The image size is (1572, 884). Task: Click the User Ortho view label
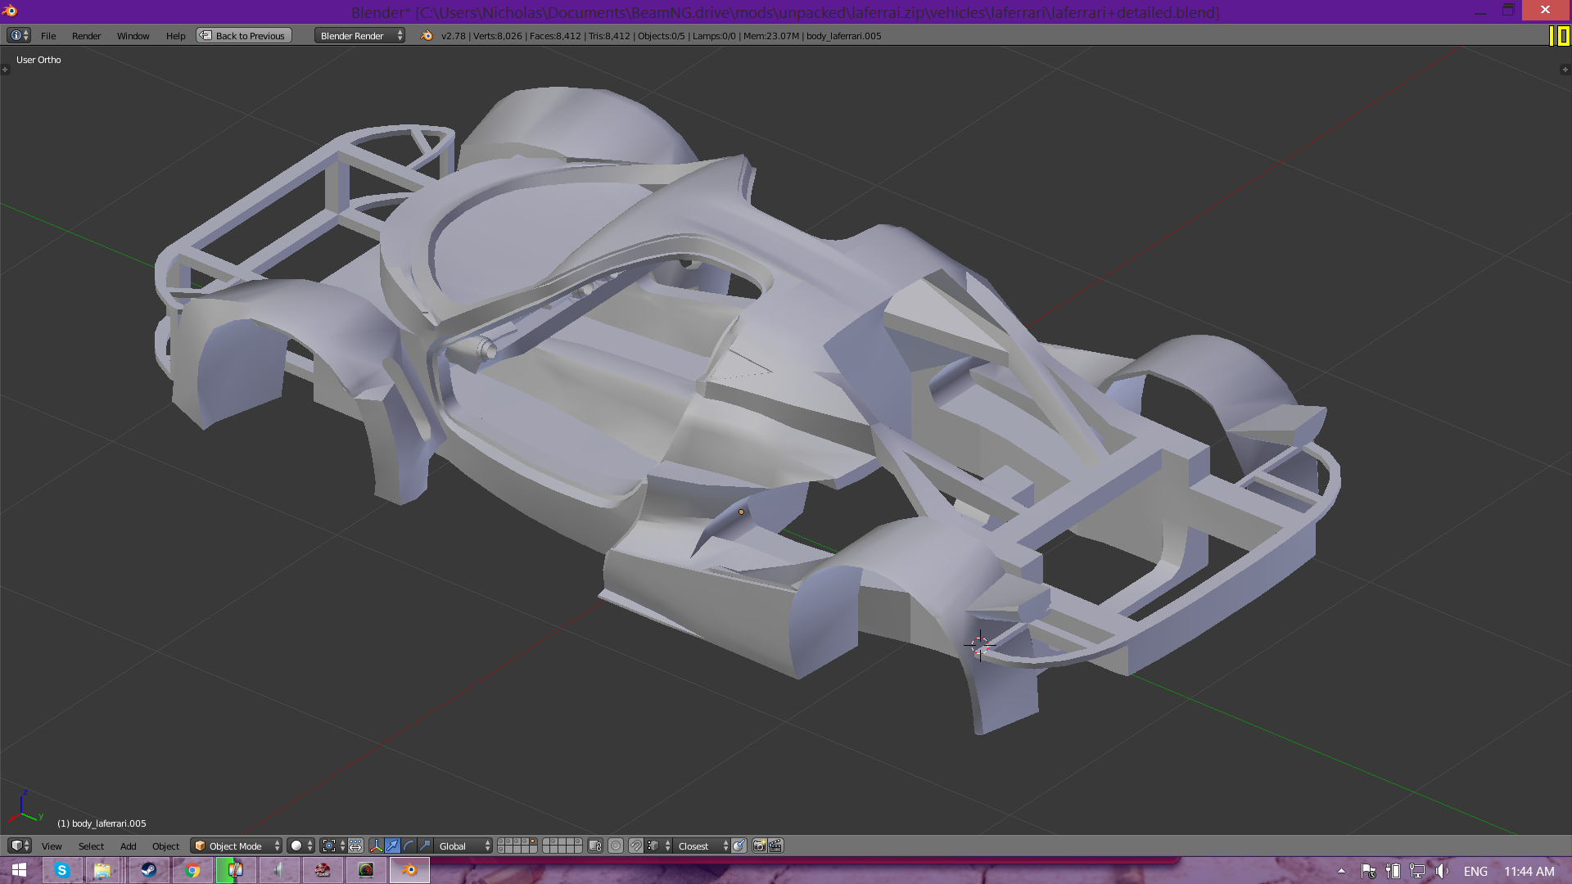pos(38,60)
